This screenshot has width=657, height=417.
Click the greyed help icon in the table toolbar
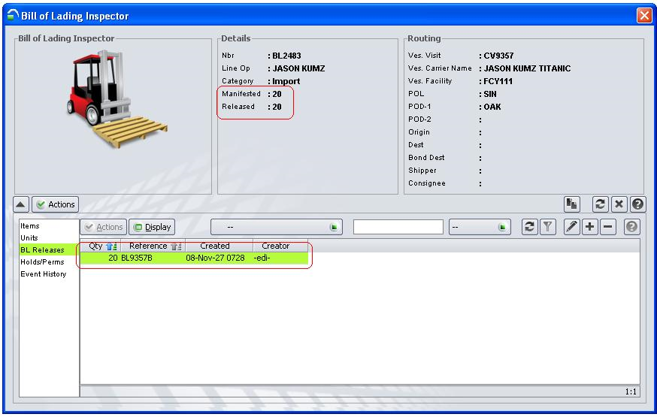632,227
